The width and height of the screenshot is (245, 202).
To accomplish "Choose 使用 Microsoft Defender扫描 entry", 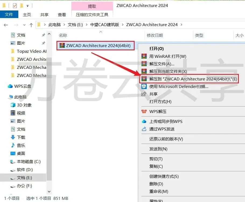I will tap(179, 87).
